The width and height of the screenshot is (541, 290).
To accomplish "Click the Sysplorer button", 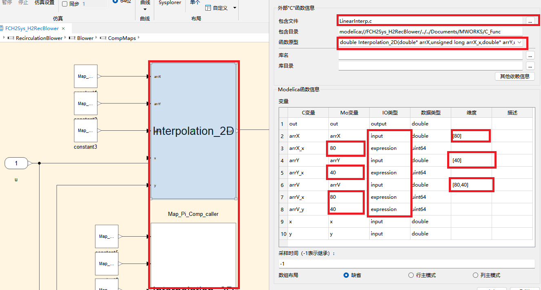I will click(x=170, y=2).
